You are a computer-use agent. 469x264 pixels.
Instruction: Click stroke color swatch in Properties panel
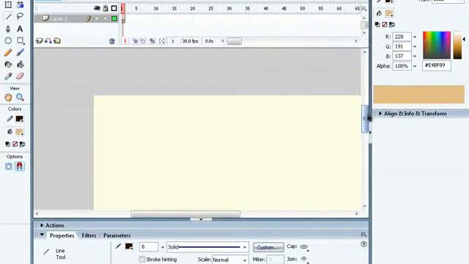pos(129,246)
